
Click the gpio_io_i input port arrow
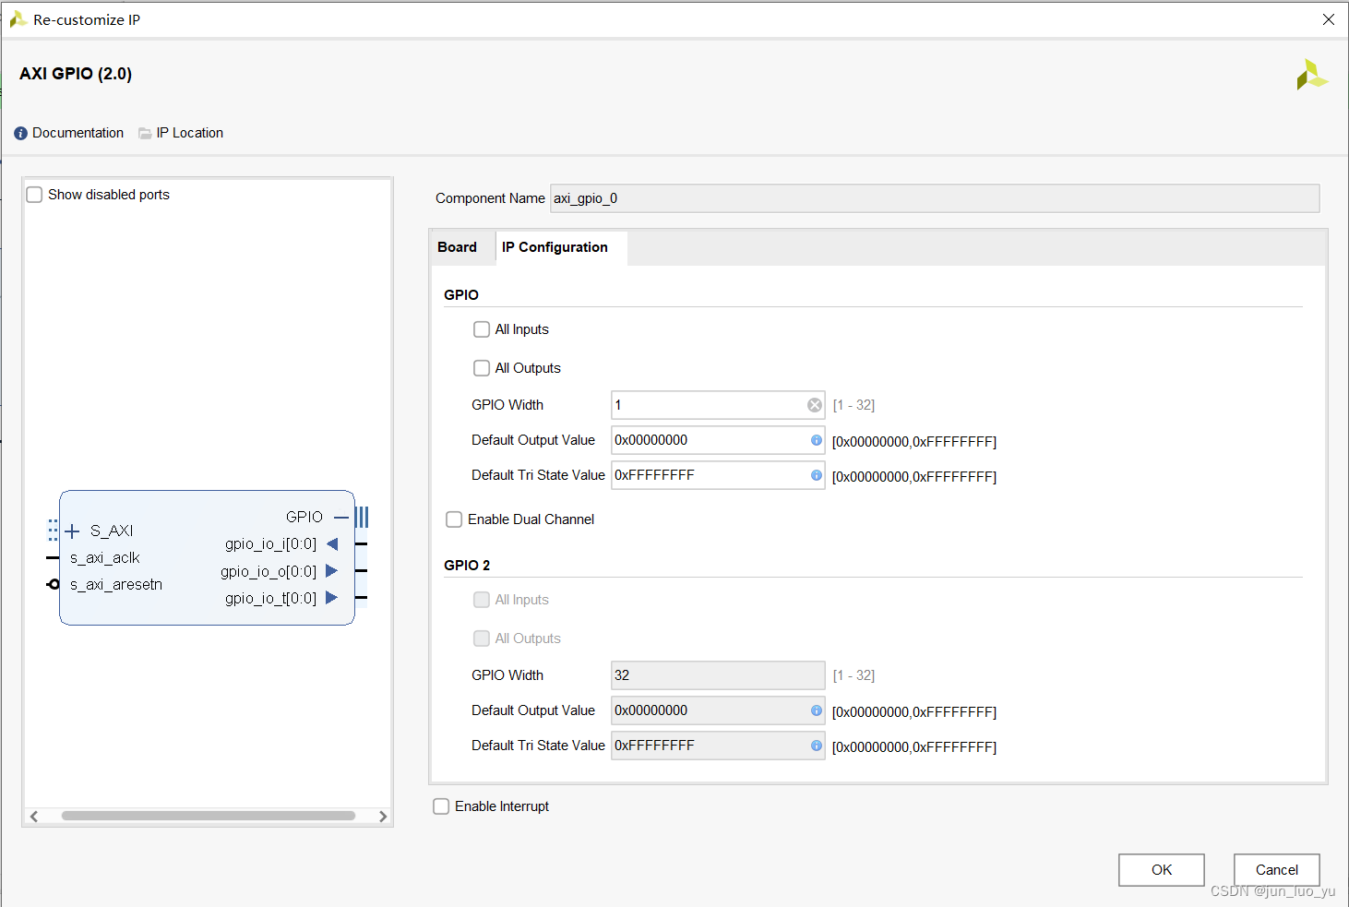click(x=332, y=544)
